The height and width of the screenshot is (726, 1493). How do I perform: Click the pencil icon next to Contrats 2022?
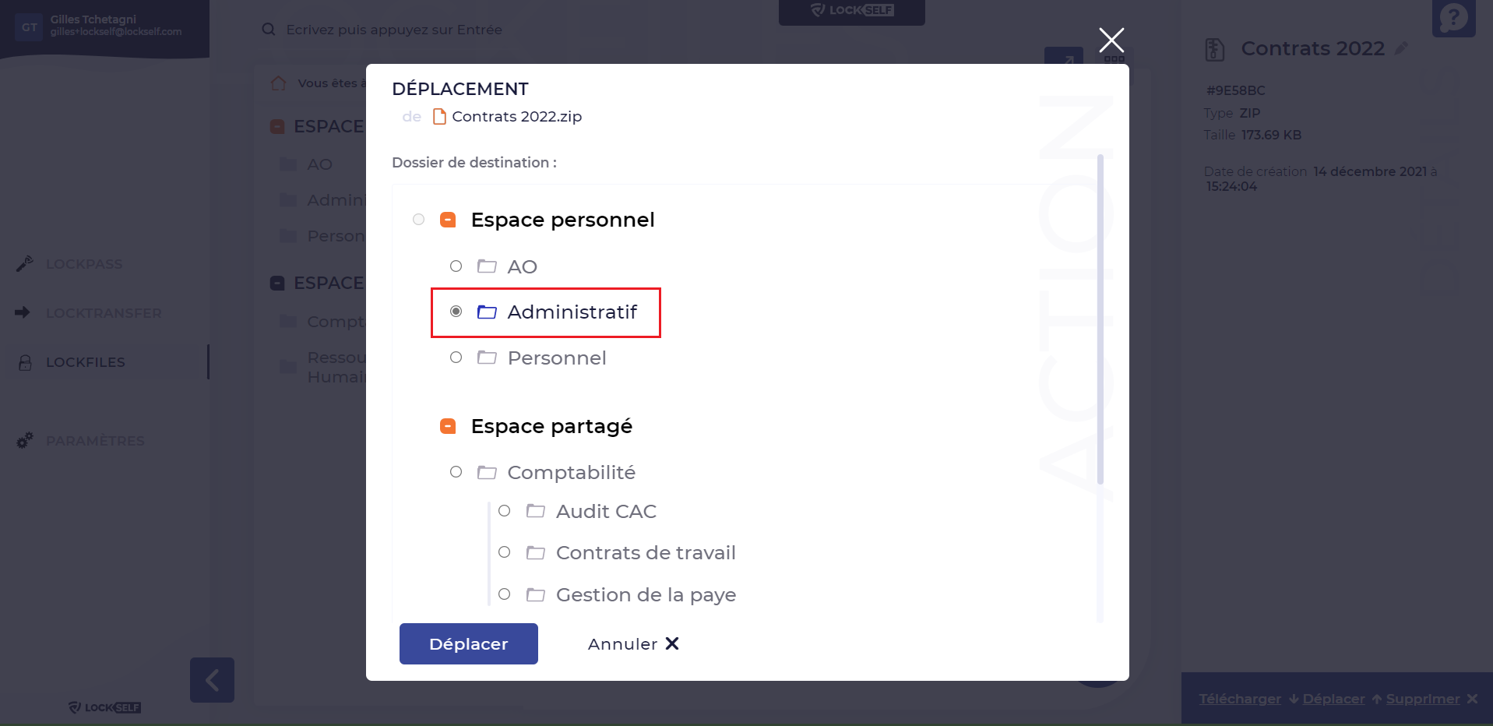pos(1401,48)
